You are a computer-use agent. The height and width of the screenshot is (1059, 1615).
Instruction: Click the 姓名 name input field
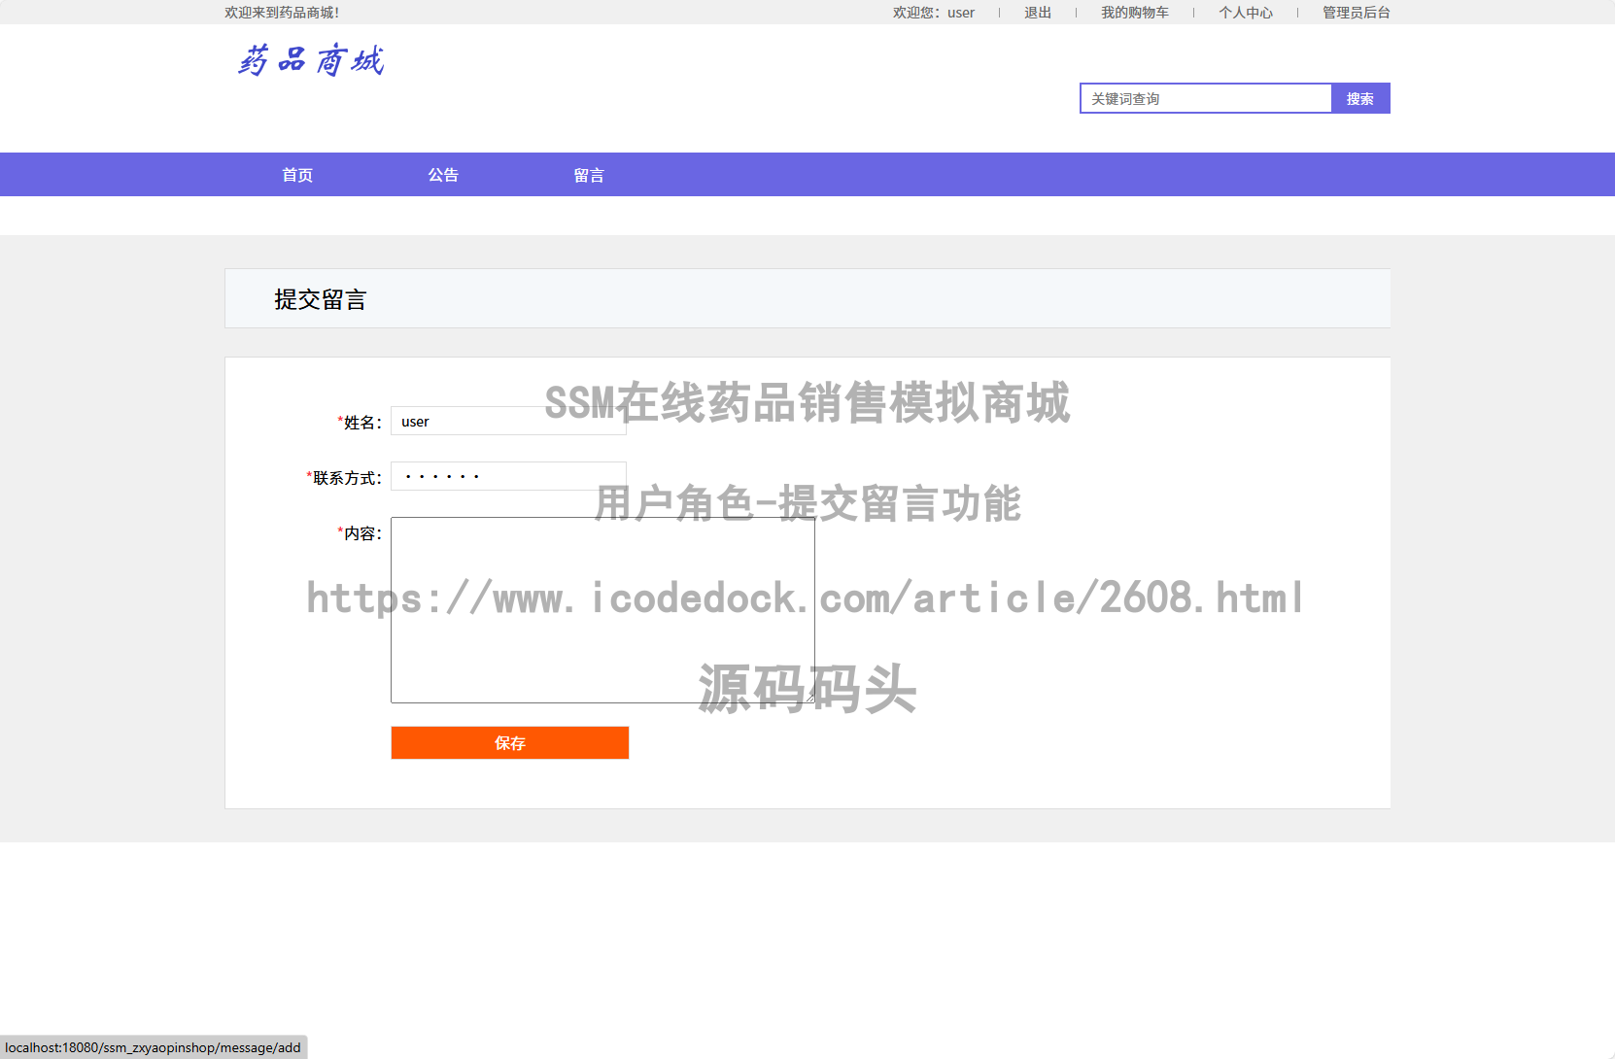[x=508, y=420]
